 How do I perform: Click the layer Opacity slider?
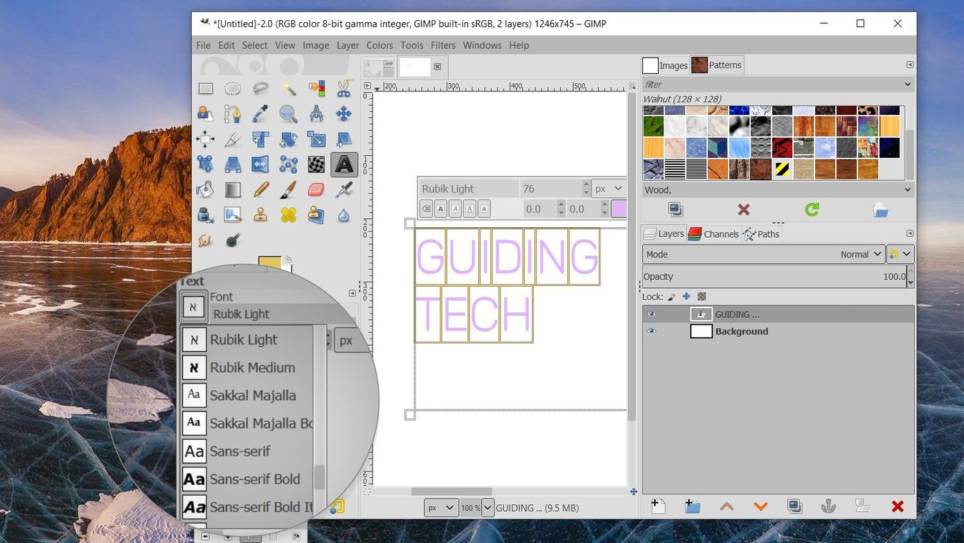point(774,276)
